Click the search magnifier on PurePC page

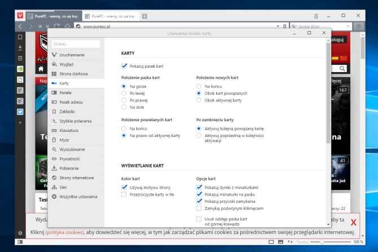coord(342,69)
